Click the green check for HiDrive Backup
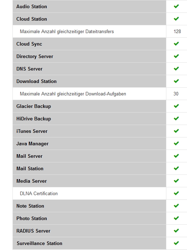 coord(176,118)
